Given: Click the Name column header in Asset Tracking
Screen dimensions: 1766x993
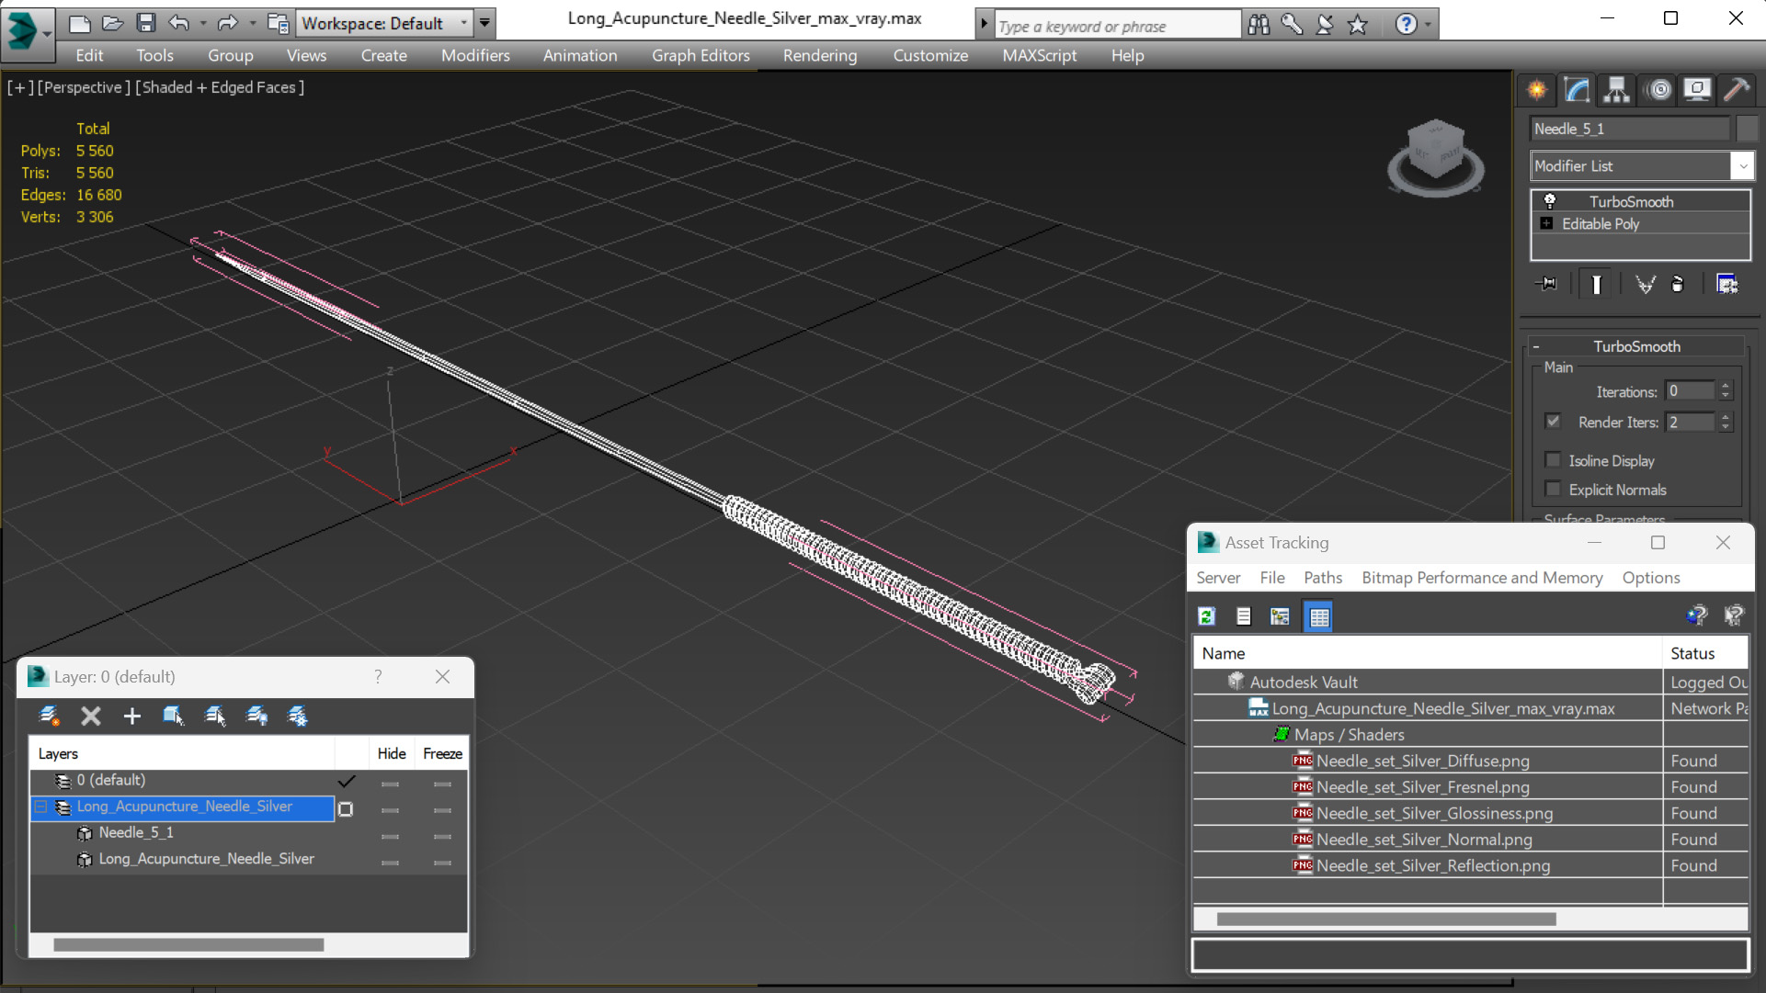Looking at the screenshot, I should point(1428,653).
